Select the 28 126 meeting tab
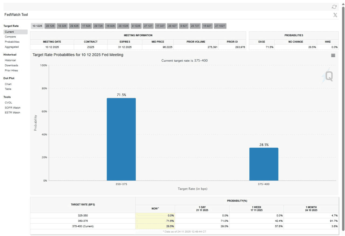The image size is (345, 236). point(50,26)
